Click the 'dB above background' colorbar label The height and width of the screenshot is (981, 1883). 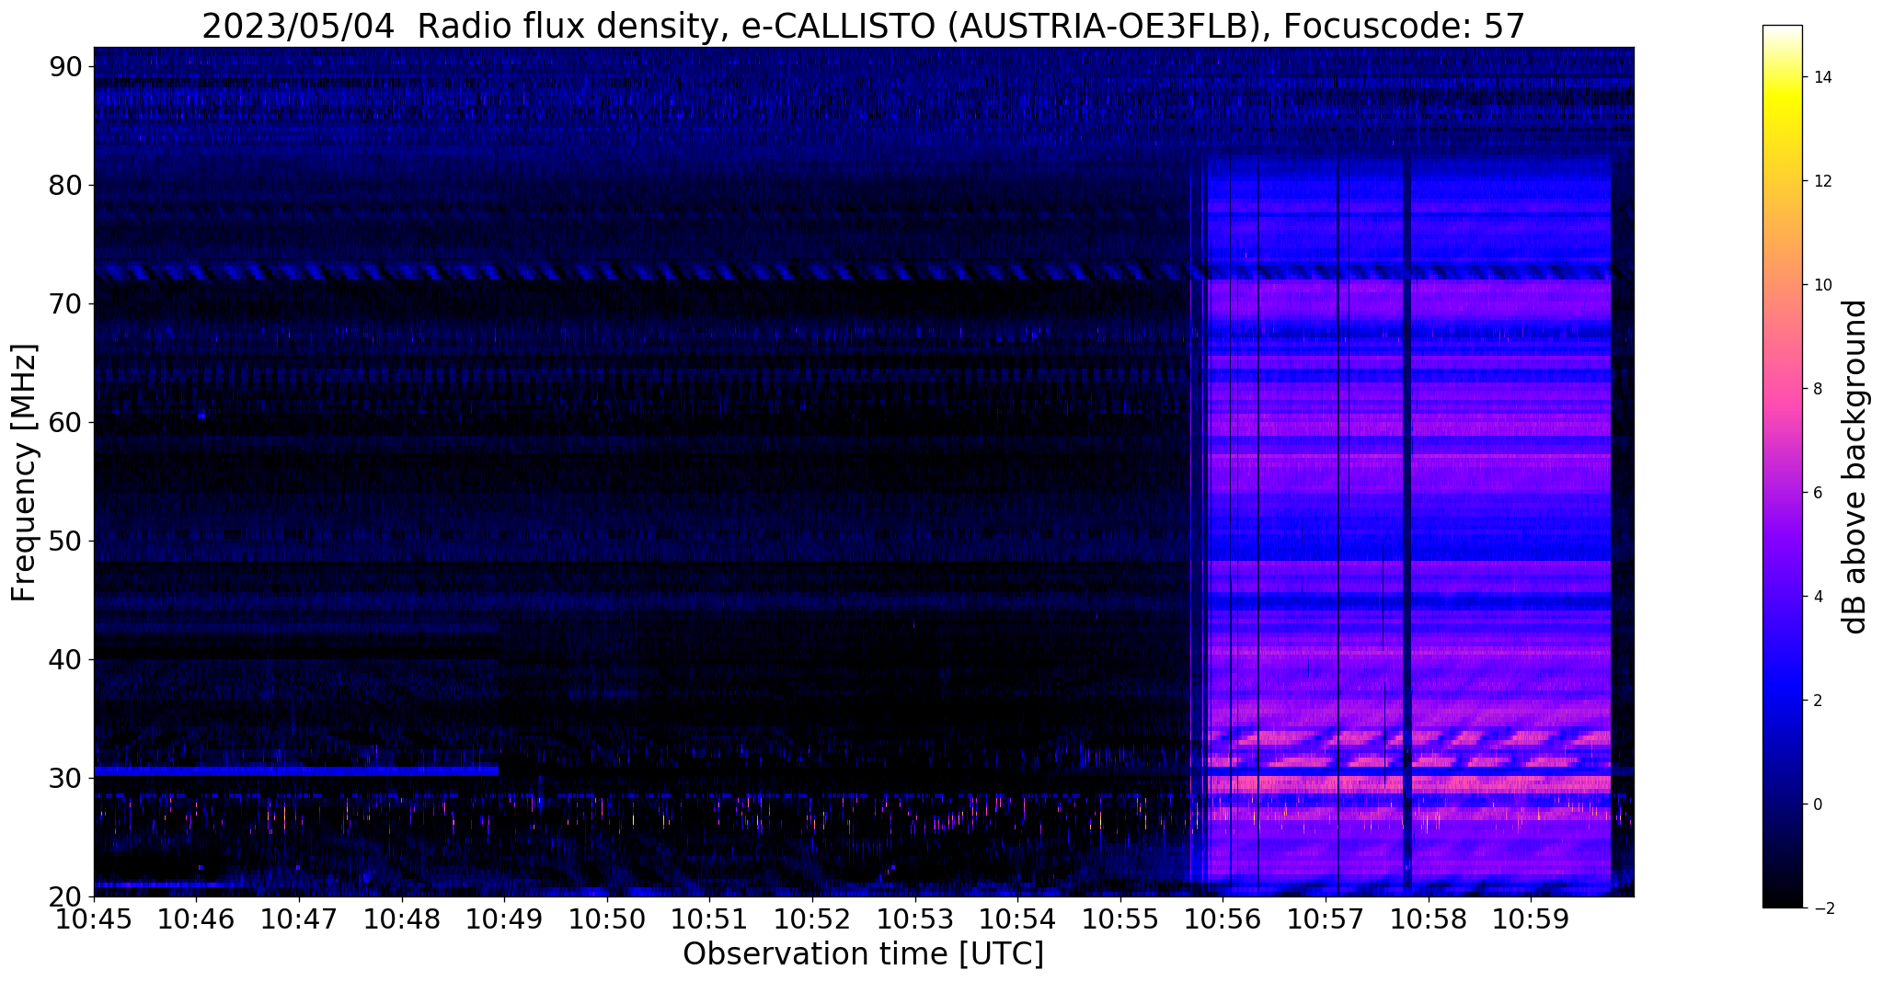click(1855, 466)
